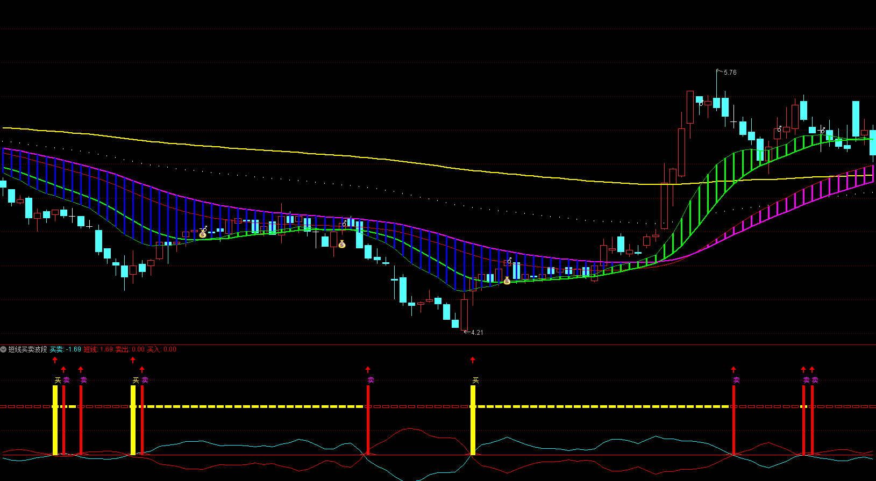Click the 5.76 high price label
The width and height of the screenshot is (876, 481).
[x=730, y=73]
